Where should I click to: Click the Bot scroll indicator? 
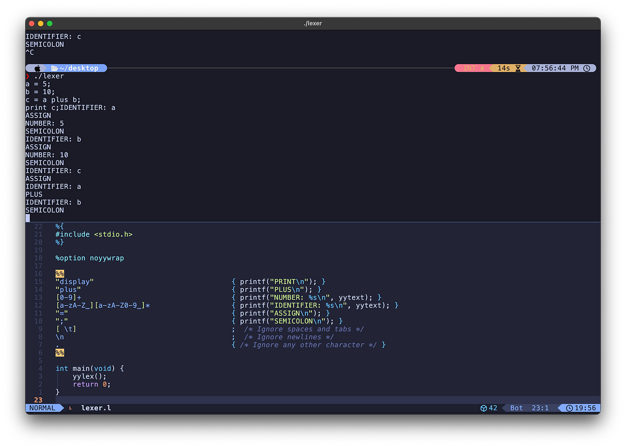tap(516, 408)
